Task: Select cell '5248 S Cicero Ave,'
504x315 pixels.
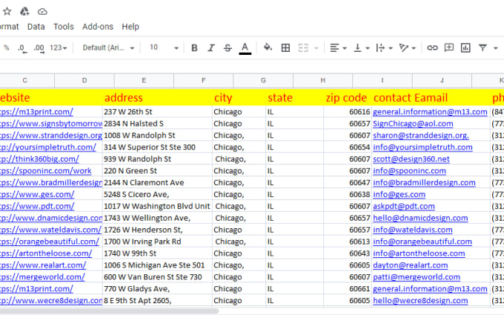Action: point(157,194)
